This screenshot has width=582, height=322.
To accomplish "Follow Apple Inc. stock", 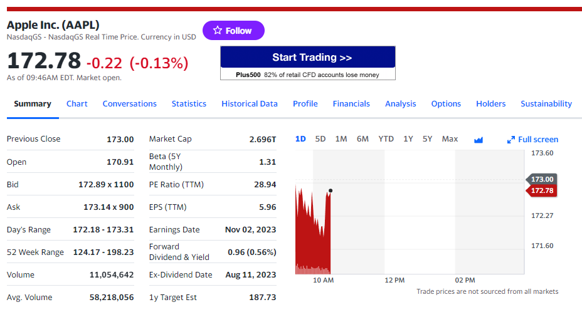I will tap(233, 31).
